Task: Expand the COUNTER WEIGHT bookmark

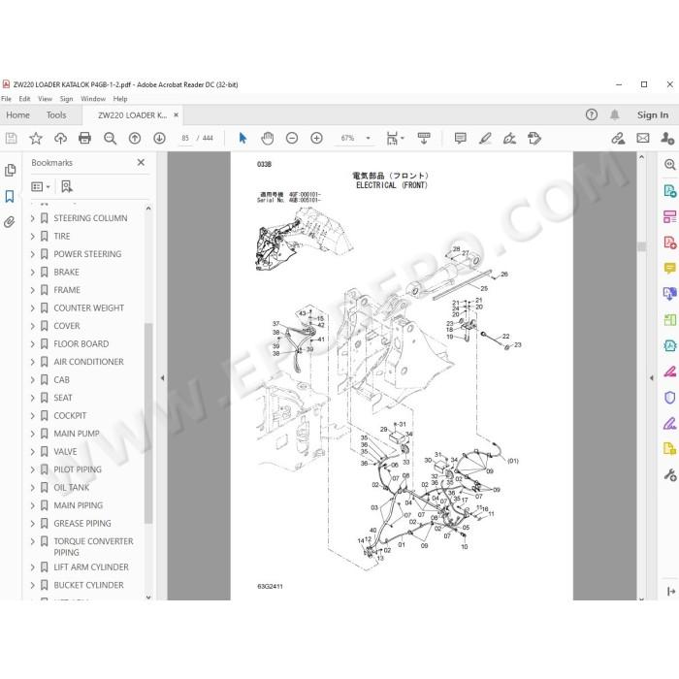Action: 32,308
